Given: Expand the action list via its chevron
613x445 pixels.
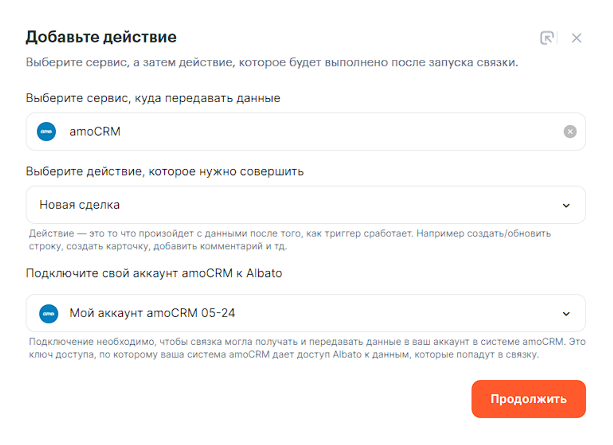Looking at the screenshot, I should (566, 205).
